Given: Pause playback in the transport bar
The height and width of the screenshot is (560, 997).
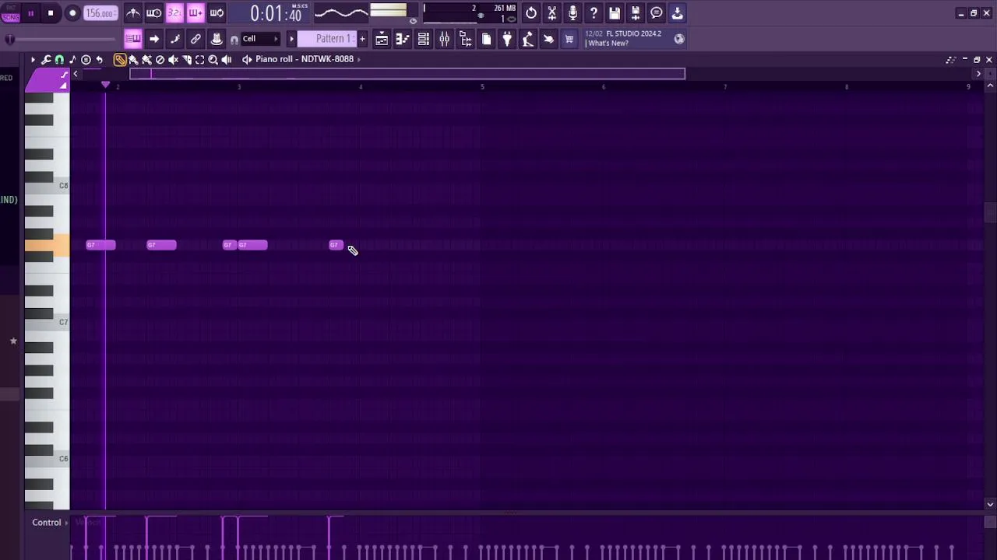Looking at the screenshot, I should pyautogui.click(x=31, y=13).
